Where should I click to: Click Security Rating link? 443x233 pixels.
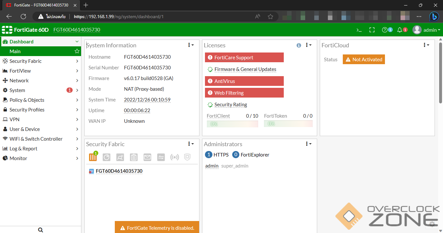tap(231, 105)
